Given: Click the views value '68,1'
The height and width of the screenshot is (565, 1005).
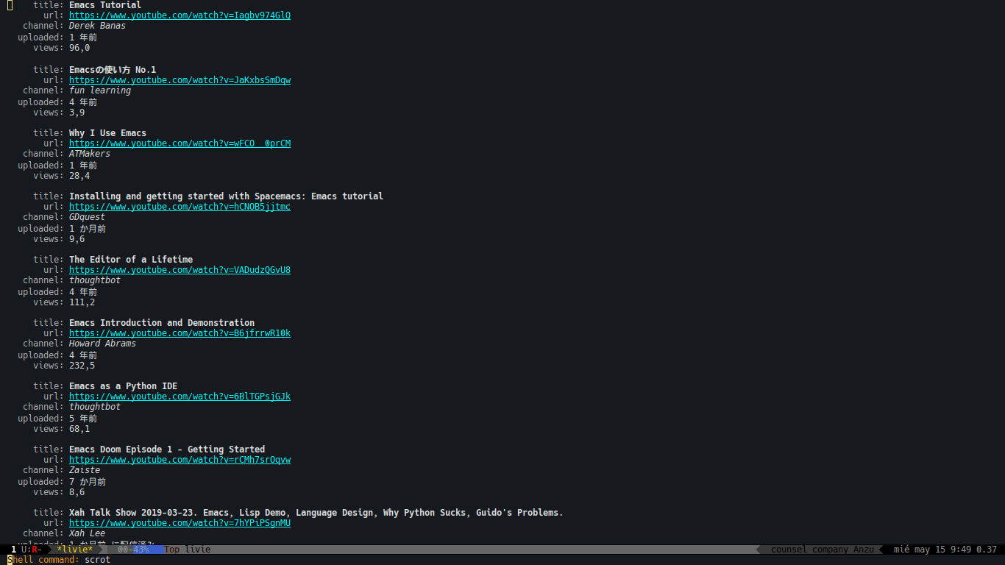Looking at the screenshot, I should [79, 429].
